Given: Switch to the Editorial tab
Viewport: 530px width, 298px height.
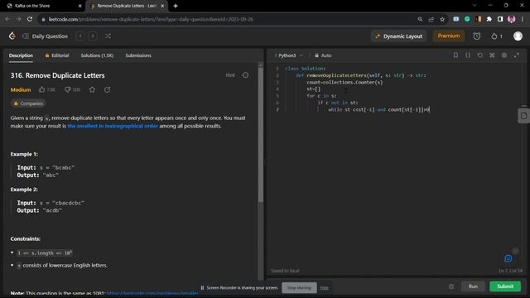Looking at the screenshot, I should click(57, 55).
